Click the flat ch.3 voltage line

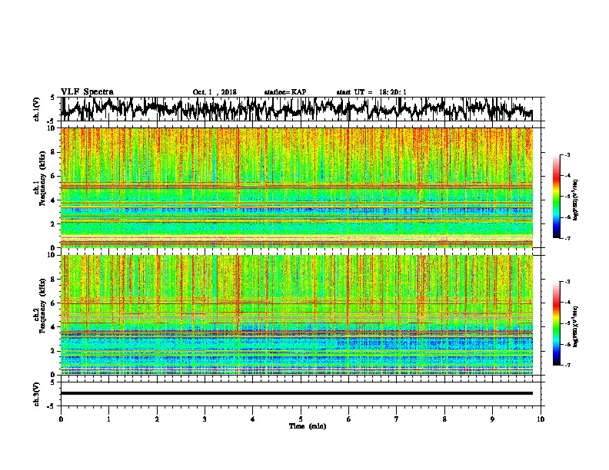point(296,393)
